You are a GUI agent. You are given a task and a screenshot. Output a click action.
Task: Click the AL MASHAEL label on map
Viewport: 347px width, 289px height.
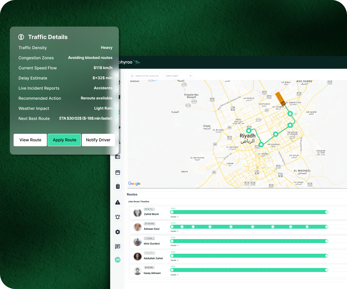tap(302, 171)
